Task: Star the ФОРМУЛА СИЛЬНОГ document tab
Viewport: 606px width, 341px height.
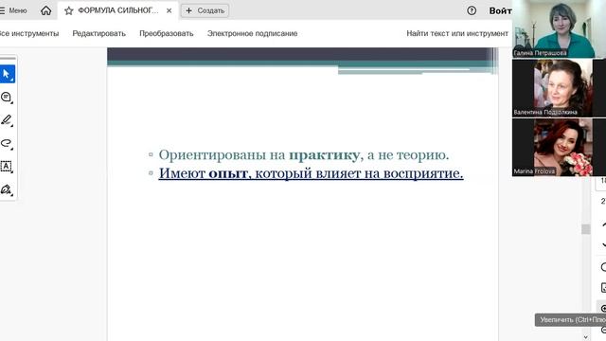Action: (x=69, y=10)
